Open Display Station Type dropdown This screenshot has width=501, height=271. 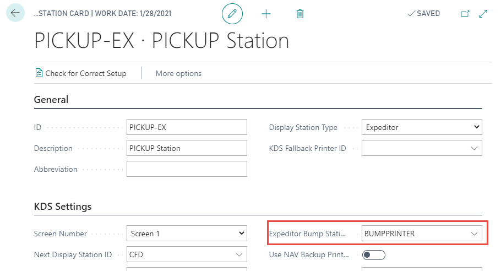[x=476, y=127]
